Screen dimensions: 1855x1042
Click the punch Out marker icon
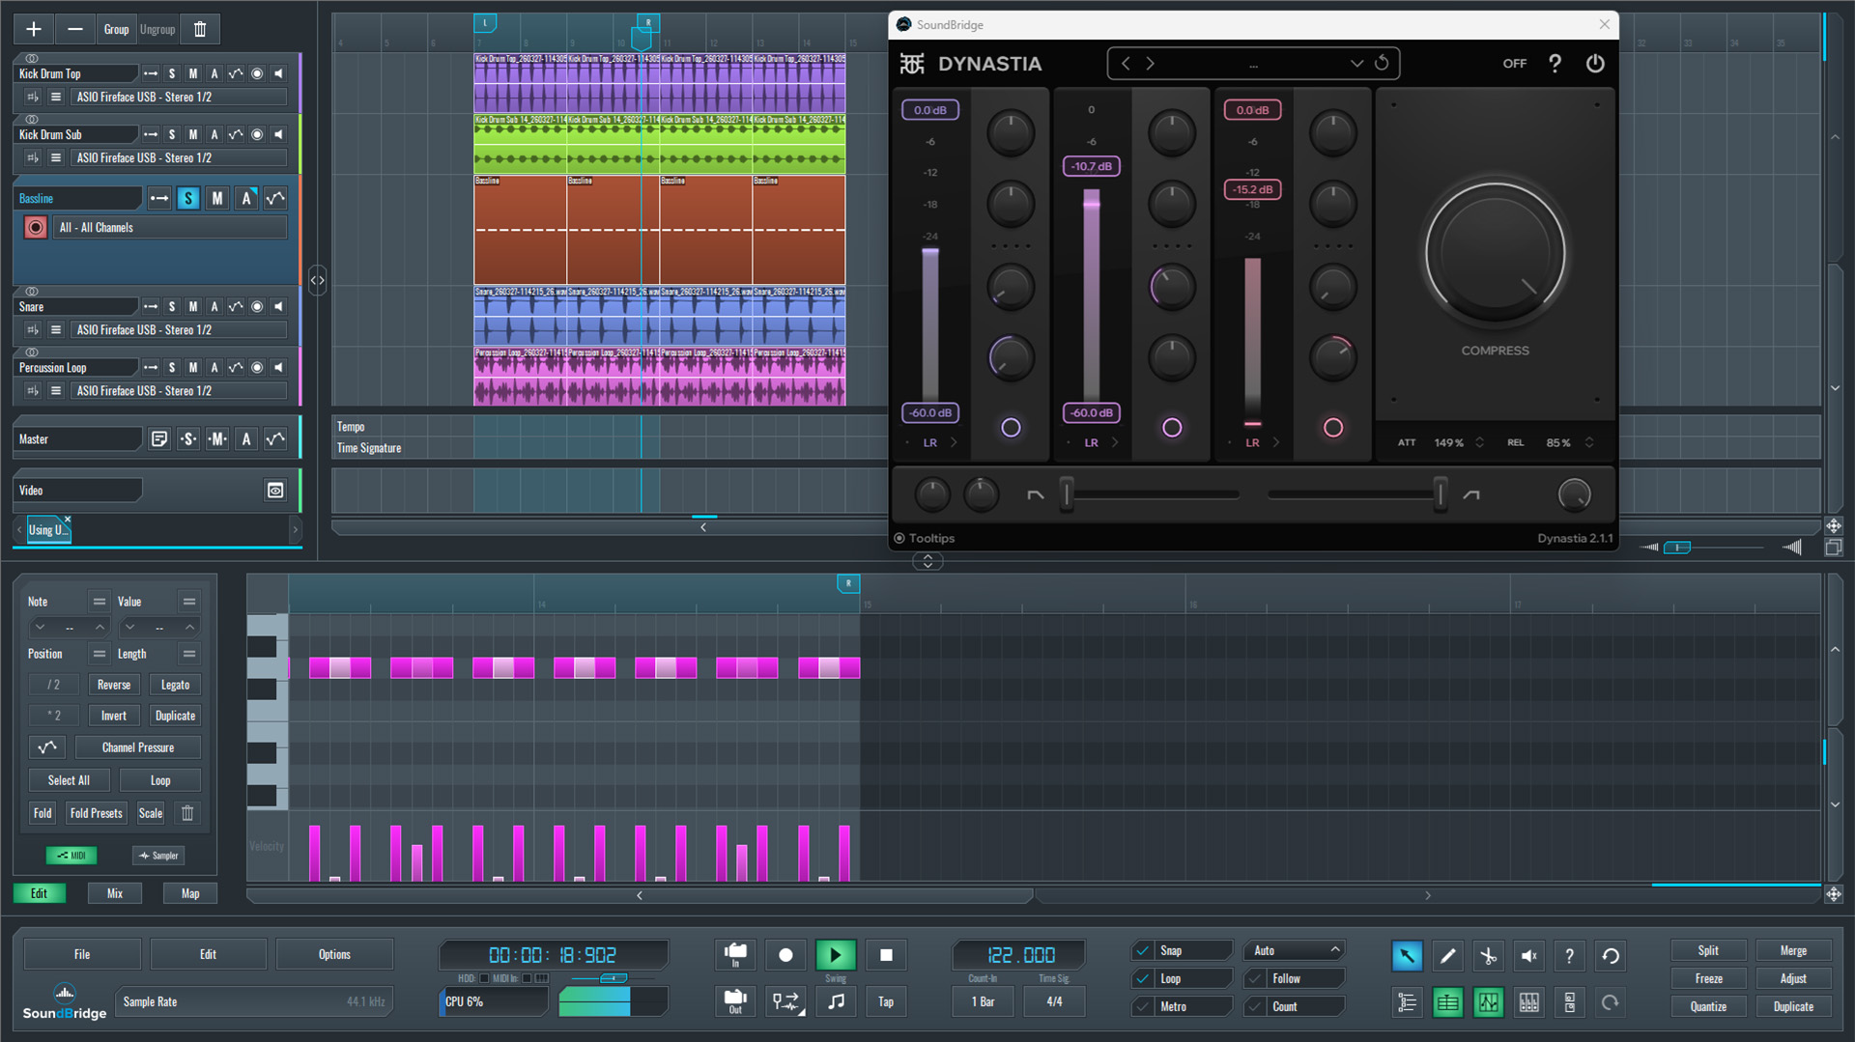point(735,1001)
